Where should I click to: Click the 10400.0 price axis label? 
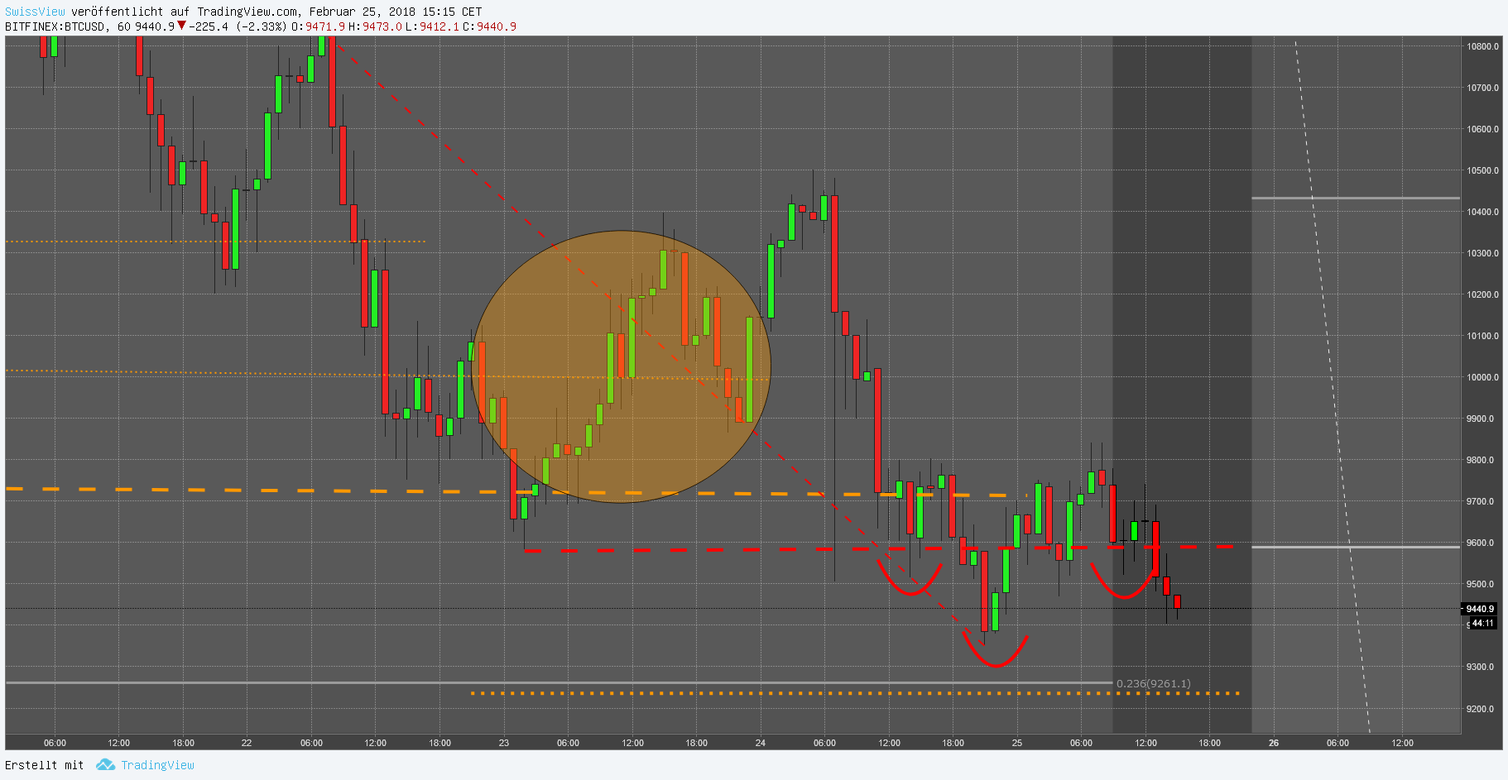(1482, 212)
